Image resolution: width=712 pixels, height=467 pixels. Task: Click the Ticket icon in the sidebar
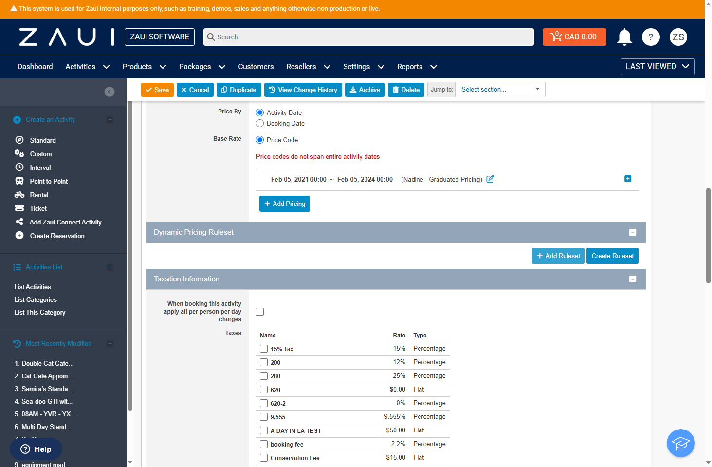[x=19, y=208]
